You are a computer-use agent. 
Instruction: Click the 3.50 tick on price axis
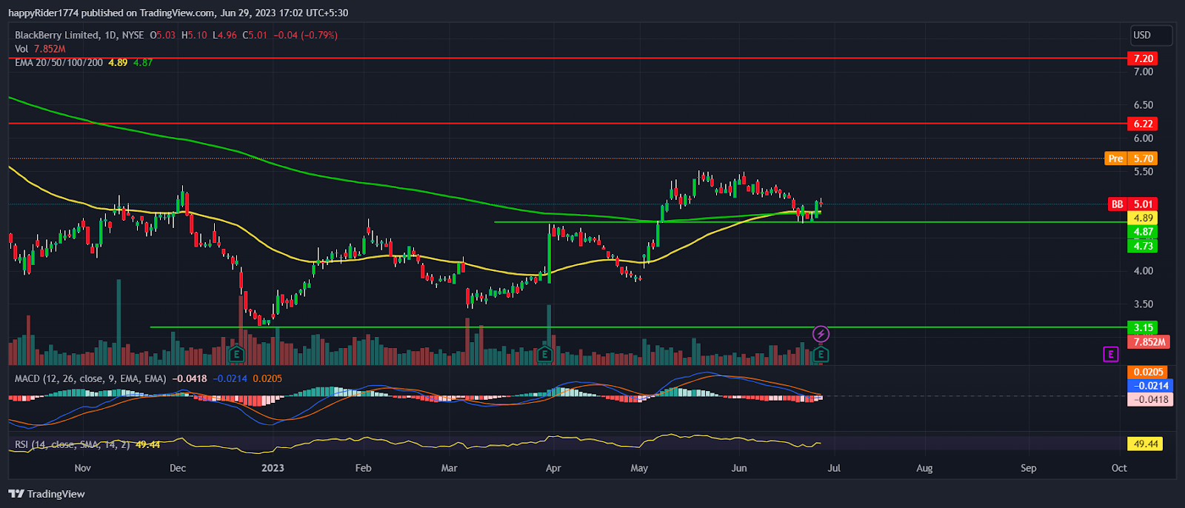1143,304
